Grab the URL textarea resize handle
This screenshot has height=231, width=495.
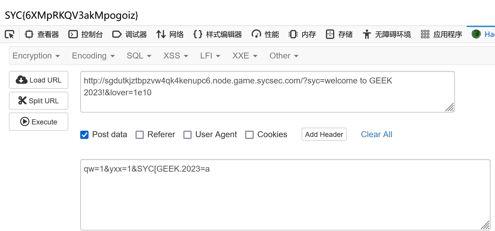[x=450, y=107]
